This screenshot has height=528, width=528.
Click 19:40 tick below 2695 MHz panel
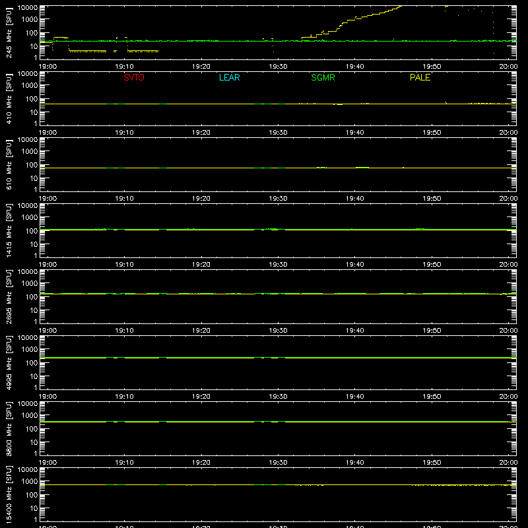[355, 331]
